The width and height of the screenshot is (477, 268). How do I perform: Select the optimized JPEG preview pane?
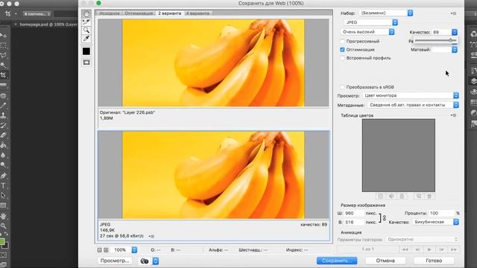213,175
